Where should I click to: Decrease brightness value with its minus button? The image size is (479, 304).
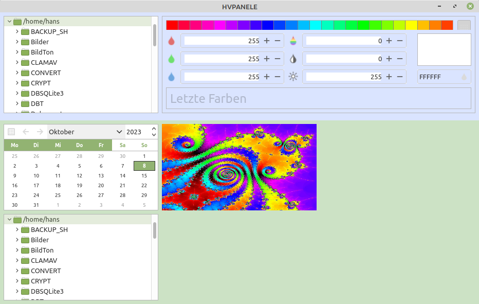point(400,77)
